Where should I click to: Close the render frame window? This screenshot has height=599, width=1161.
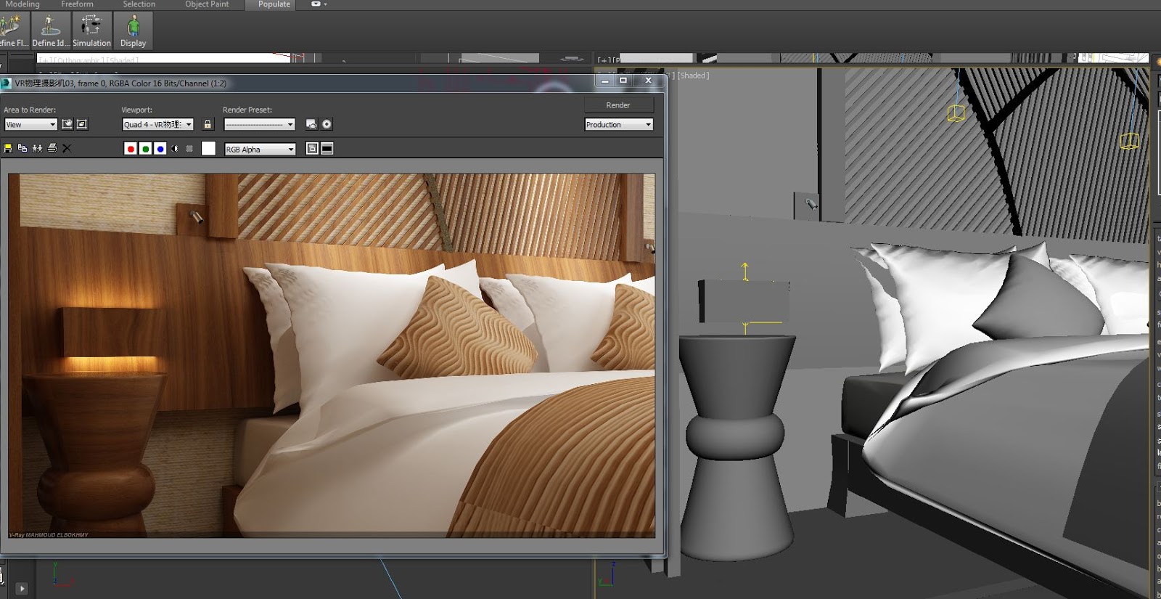[648, 81]
